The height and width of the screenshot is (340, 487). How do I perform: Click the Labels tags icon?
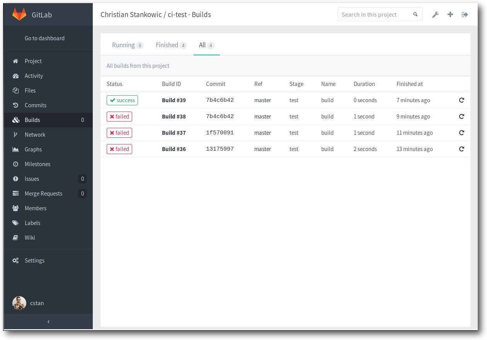click(15, 223)
